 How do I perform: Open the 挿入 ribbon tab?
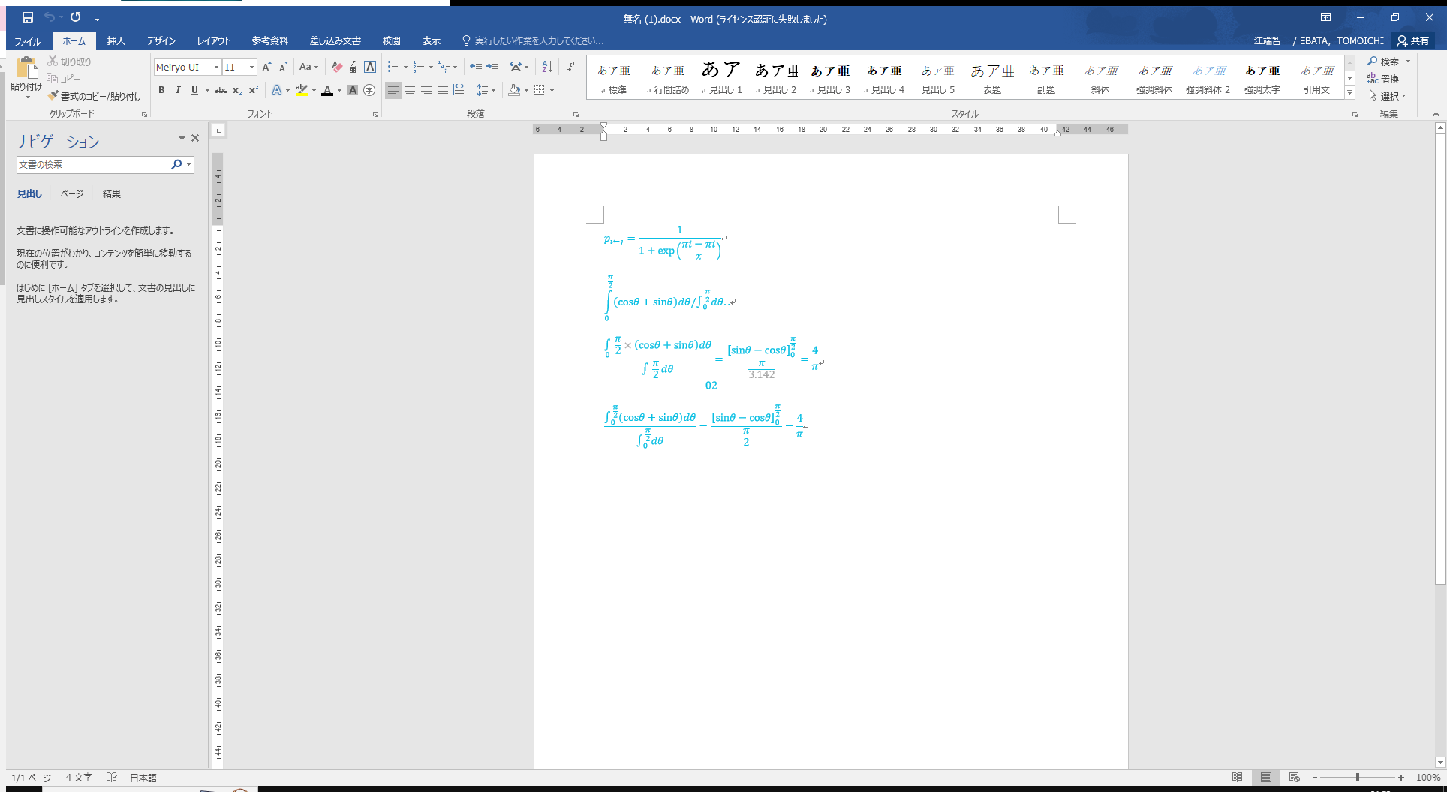coord(116,41)
